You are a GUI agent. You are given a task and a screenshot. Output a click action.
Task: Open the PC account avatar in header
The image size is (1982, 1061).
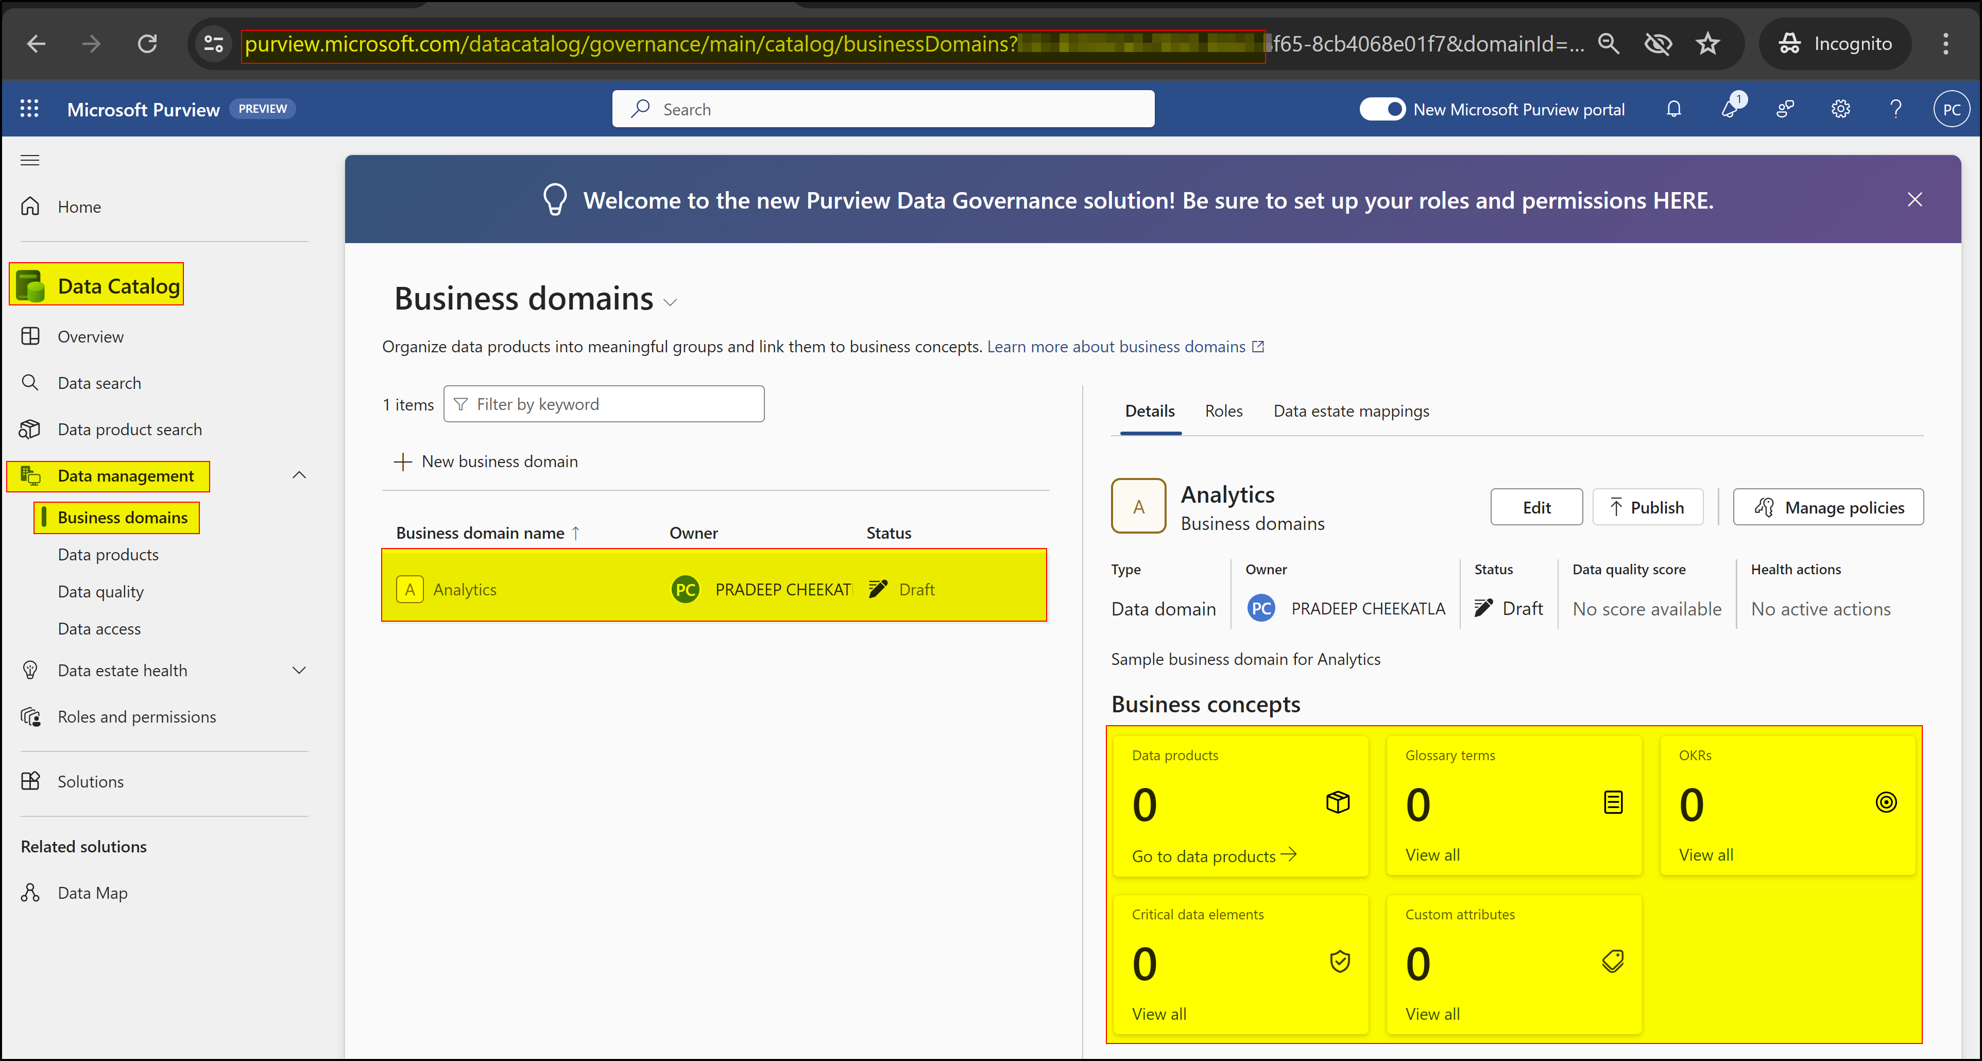click(x=1951, y=109)
